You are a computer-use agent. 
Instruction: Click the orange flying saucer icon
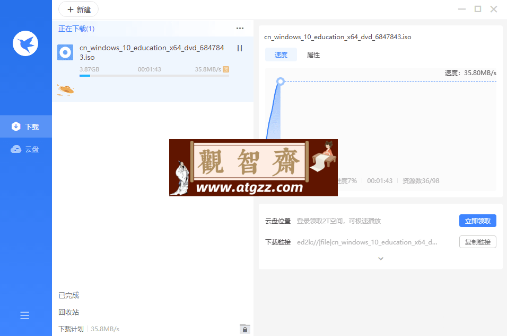(x=66, y=90)
